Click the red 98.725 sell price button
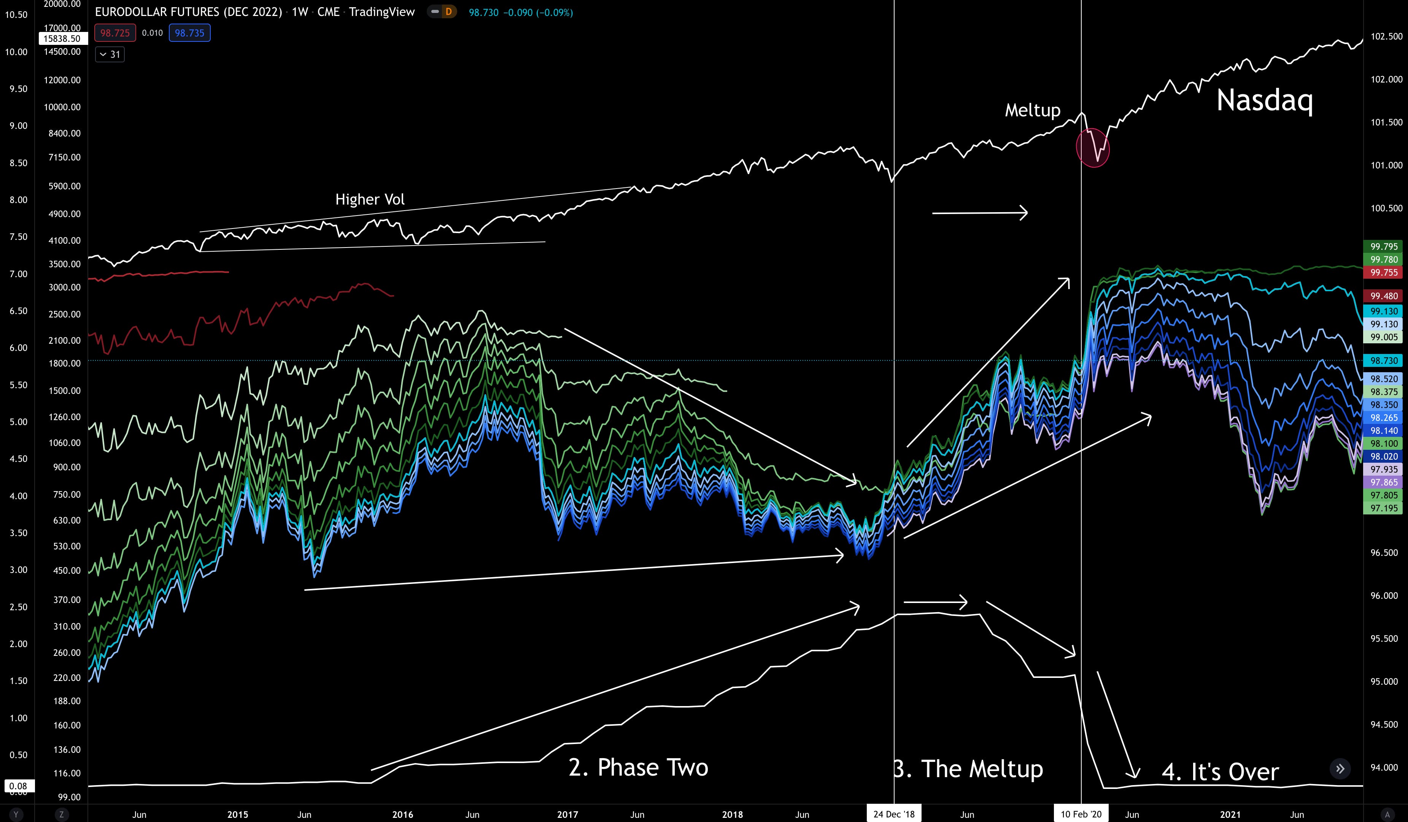 (x=115, y=33)
